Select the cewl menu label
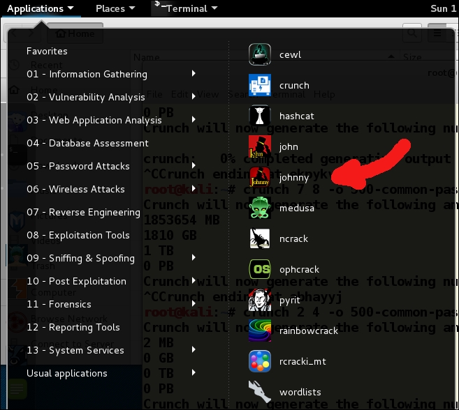 click(x=290, y=54)
